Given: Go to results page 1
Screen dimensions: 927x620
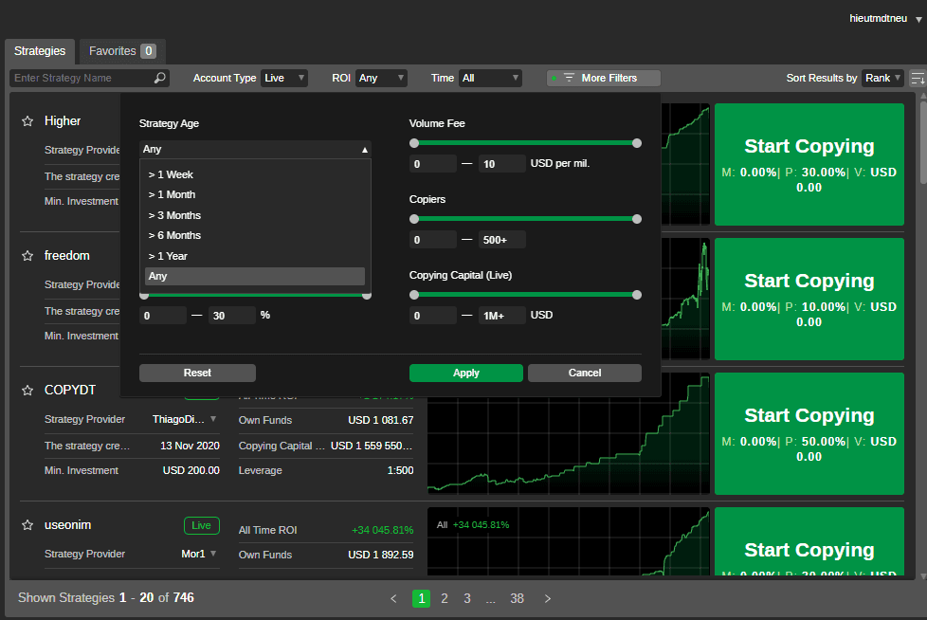Looking at the screenshot, I should click(x=422, y=599).
